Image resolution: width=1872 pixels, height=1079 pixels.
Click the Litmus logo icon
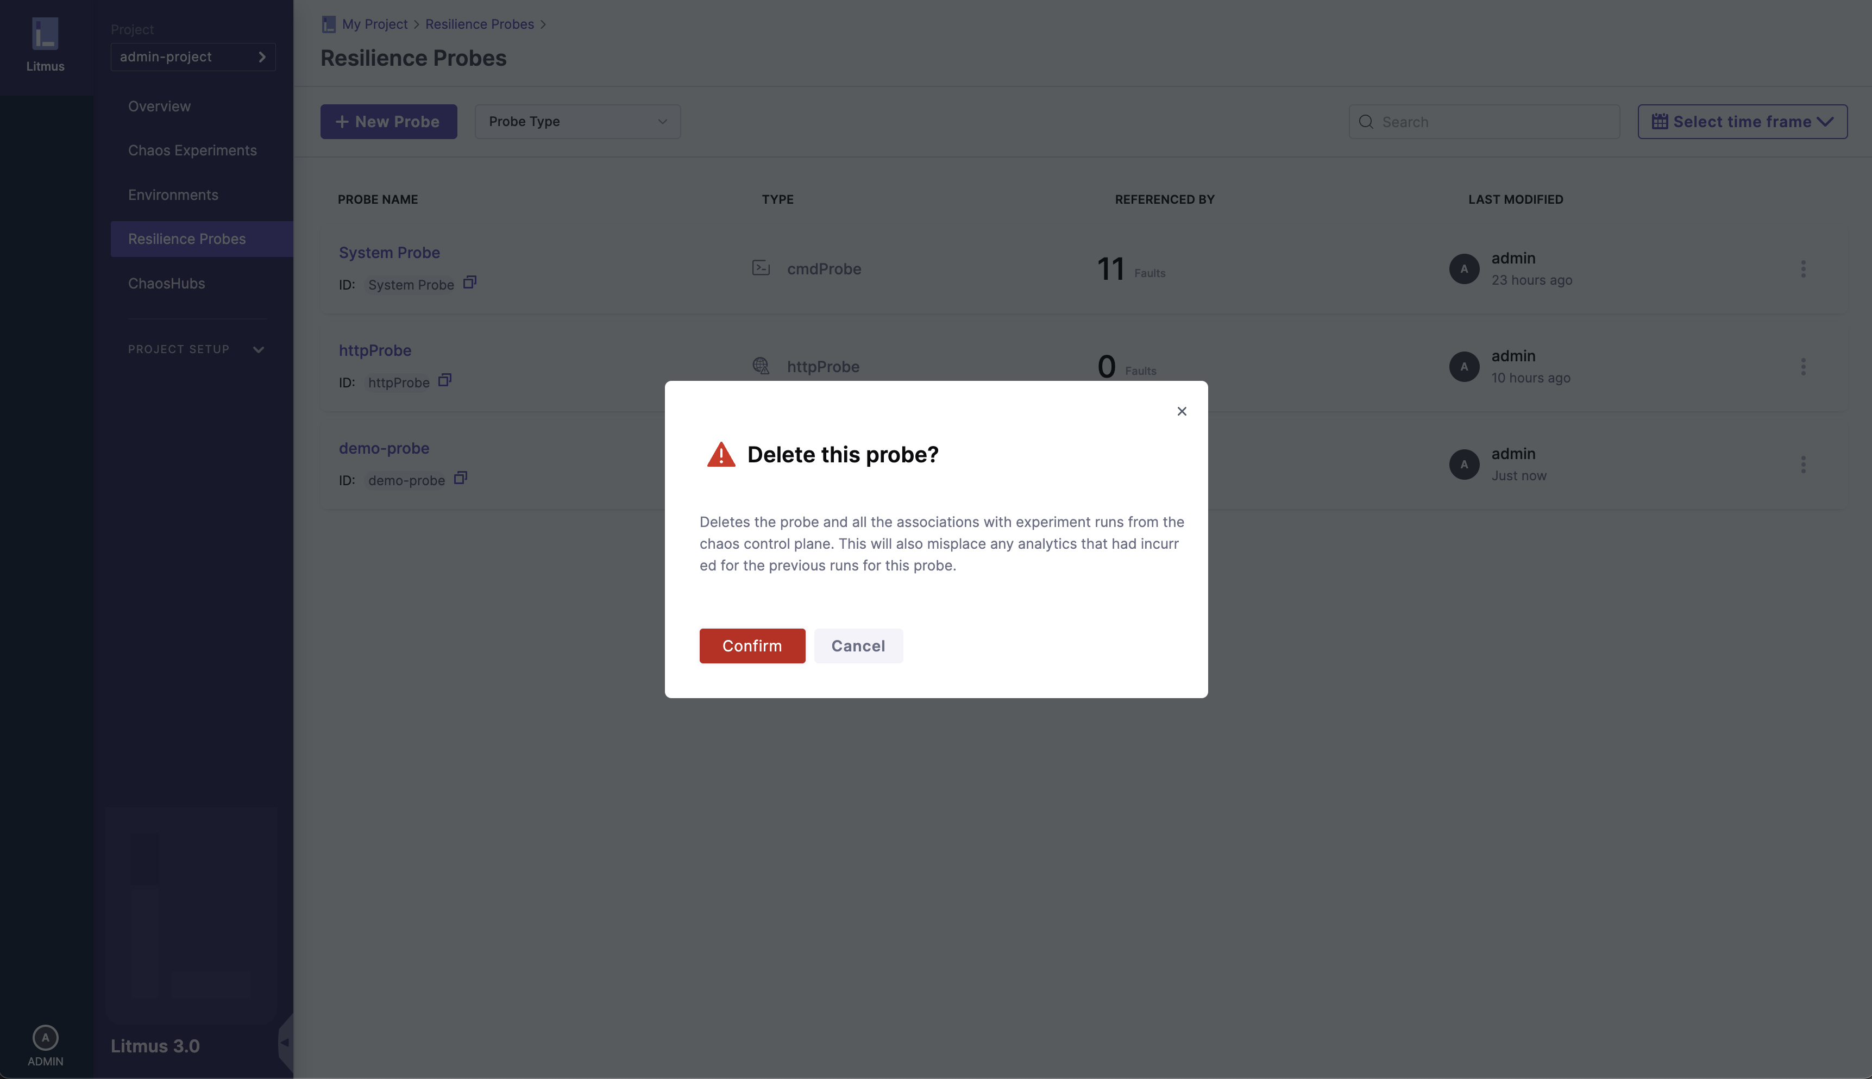tap(45, 34)
